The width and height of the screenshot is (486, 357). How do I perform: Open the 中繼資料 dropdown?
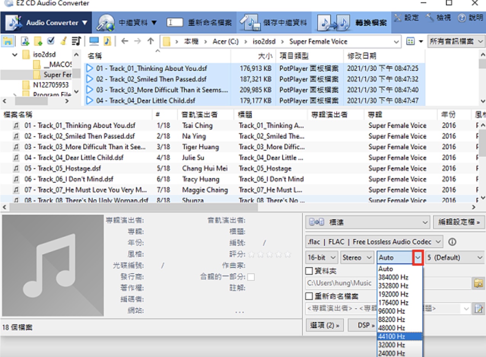(x=127, y=22)
